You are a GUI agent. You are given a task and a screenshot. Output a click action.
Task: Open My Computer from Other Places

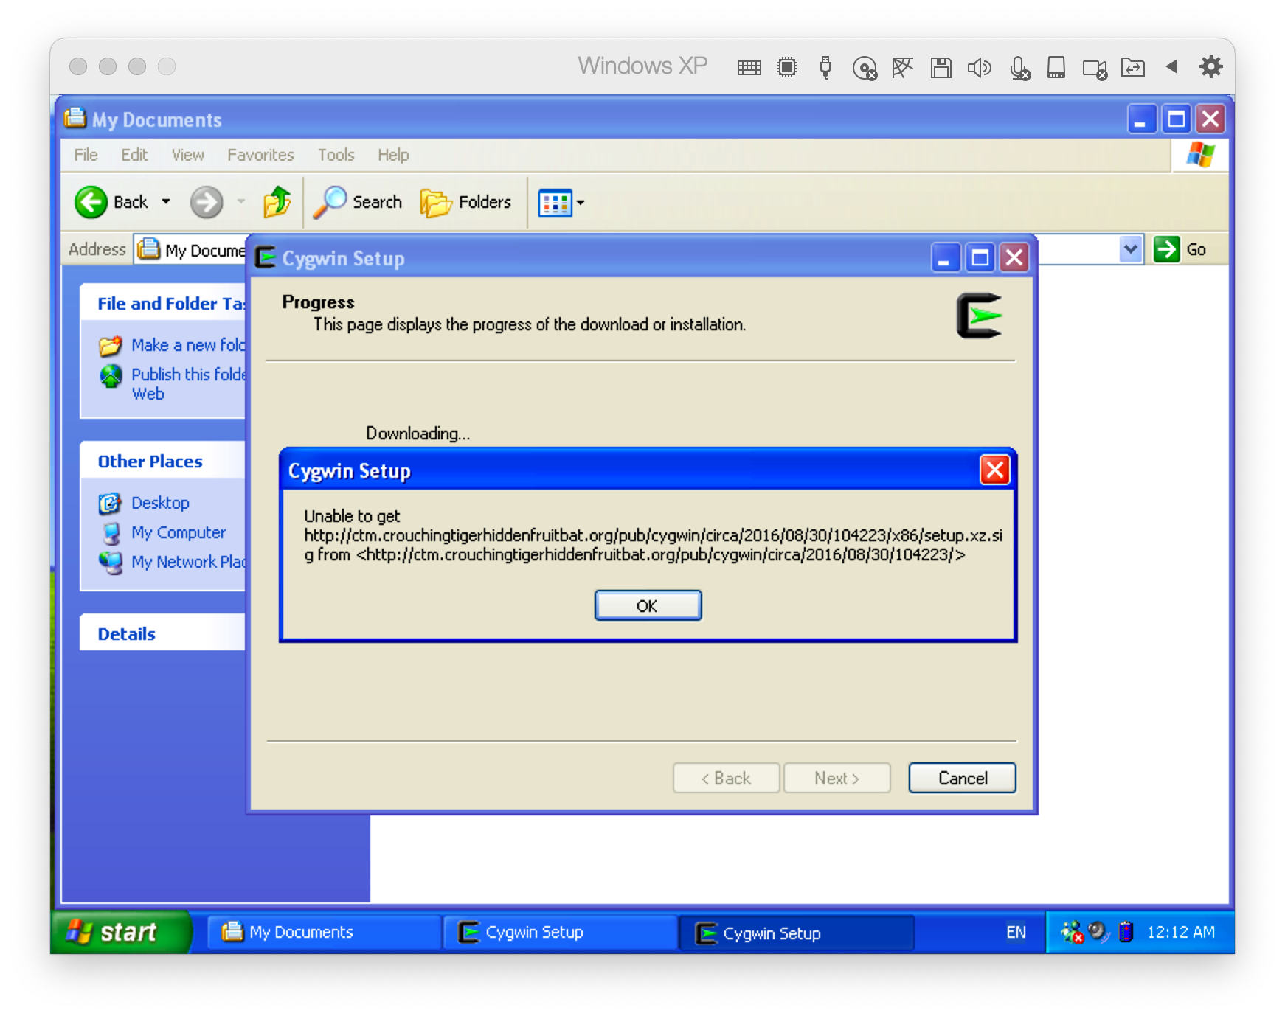click(x=179, y=532)
